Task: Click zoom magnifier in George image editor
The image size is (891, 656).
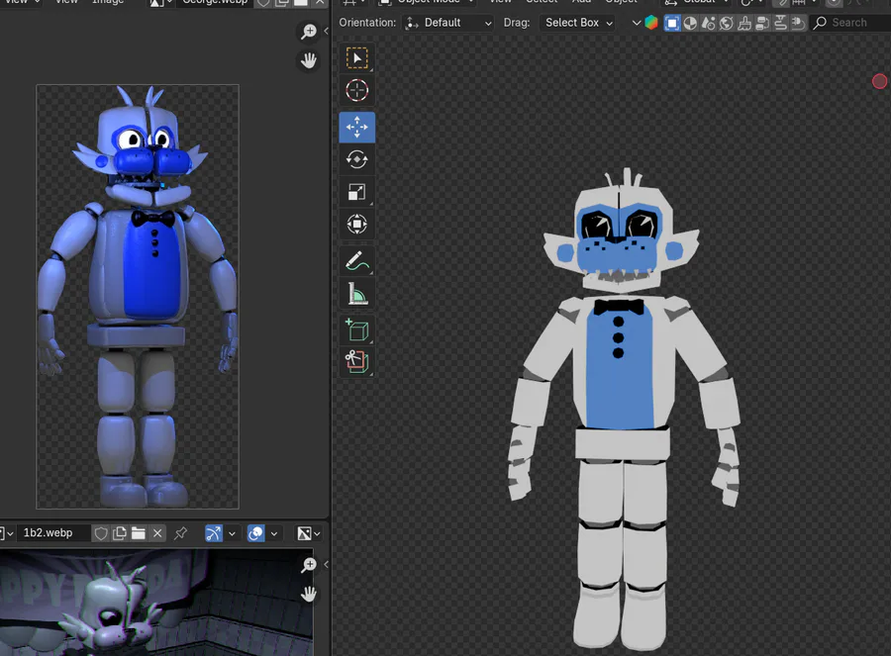Action: pos(309,32)
